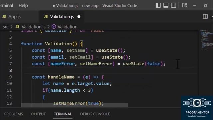The width and height of the screenshot is (213, 120).
Task: Click the JS icon in the breadcrumb path
Action: pyautogui.click(x=17, y=27)
